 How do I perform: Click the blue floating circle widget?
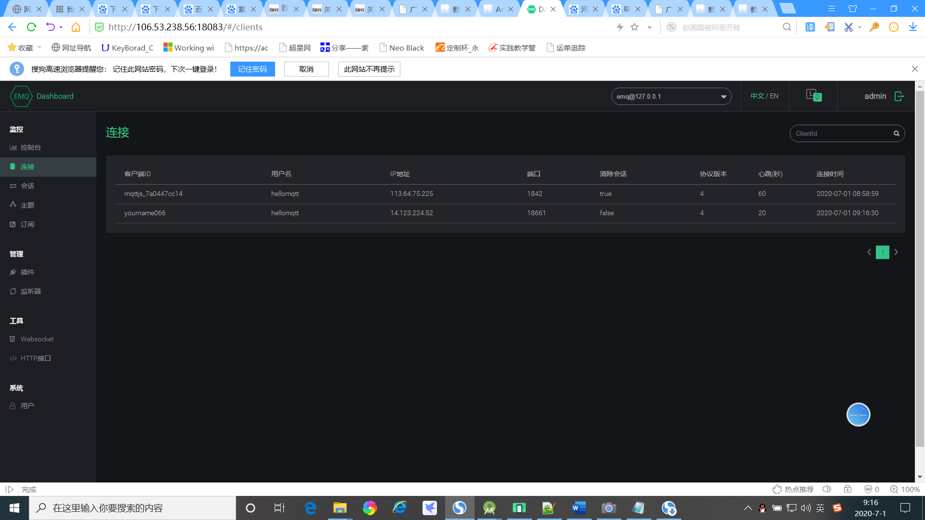tap(858, 415)
